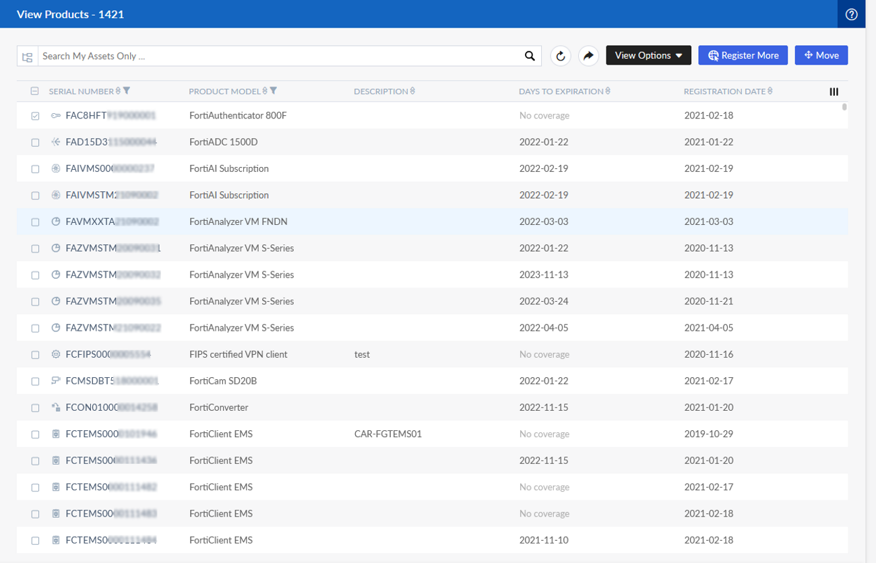Open the help question mark icon

click(852, 14)
